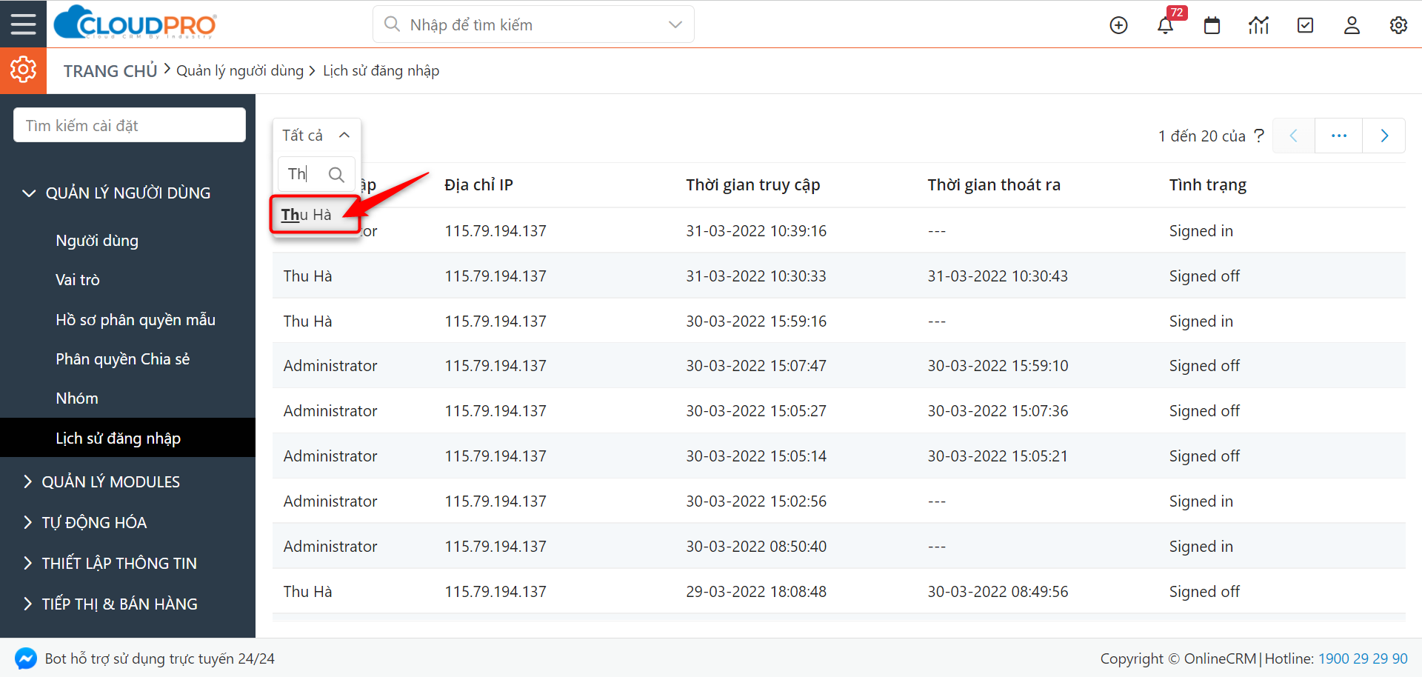The image size is (1422, 677).
Task: Click access time 30-03-2022 15:05:27
Action: (x=756, y=411)
